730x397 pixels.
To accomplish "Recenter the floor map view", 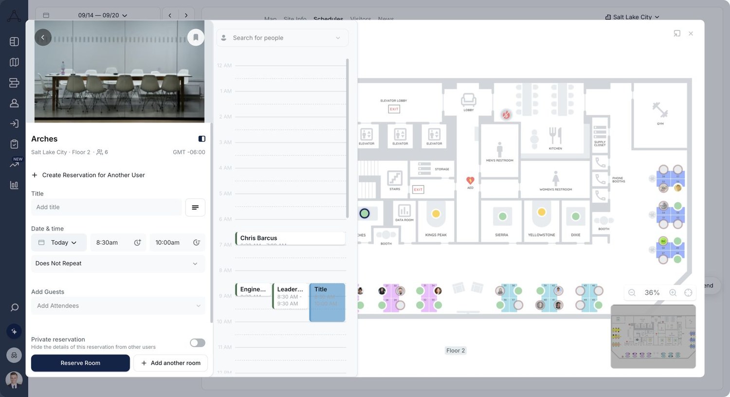I will pyautogui.click(x=688, y=292).
